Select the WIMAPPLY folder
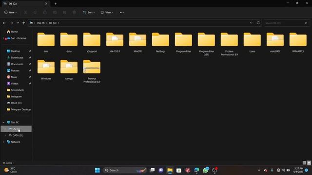 (x=298, y=42)
